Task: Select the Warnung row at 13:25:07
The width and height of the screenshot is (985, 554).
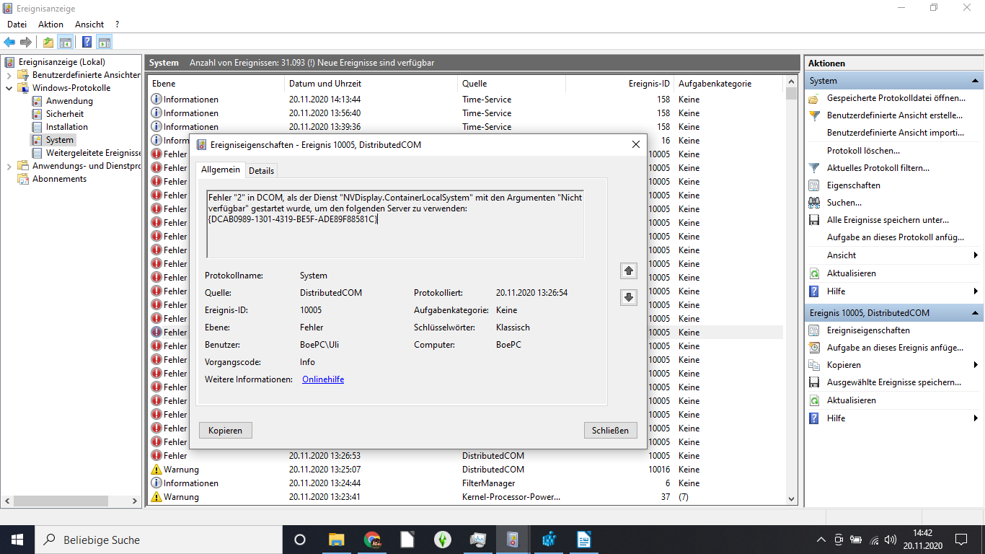Action: point(466,470)
